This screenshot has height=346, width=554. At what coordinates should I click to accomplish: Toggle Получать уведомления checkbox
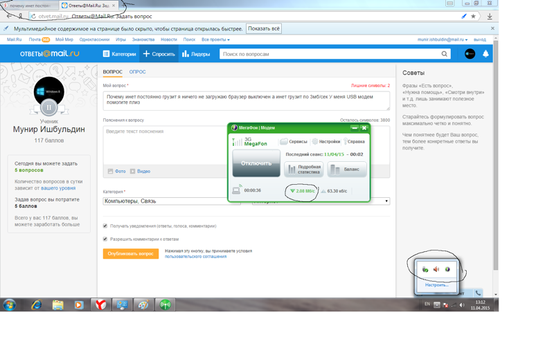[105, 226]
